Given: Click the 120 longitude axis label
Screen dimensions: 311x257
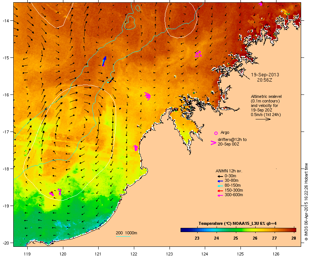Looking at the screenshot, I should [x=63, y=254].
